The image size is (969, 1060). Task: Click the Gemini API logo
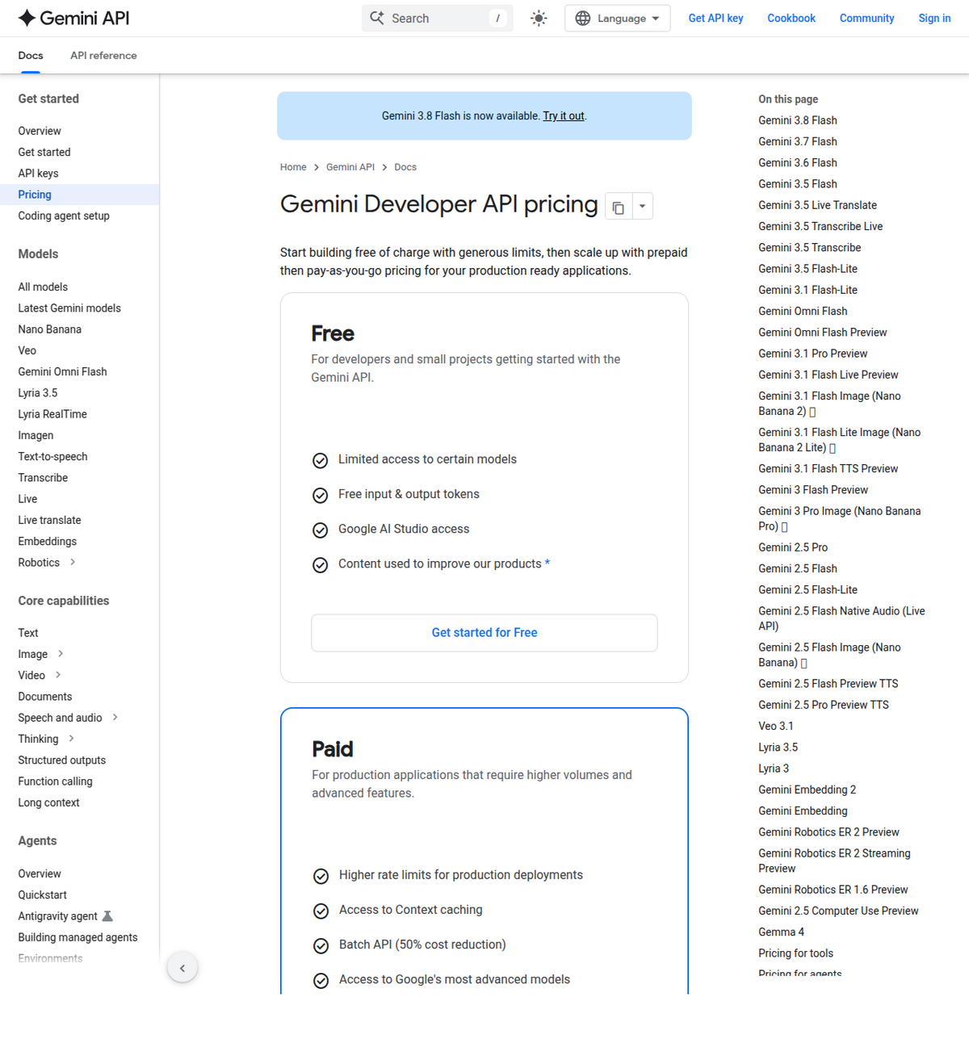click(73, 18)
